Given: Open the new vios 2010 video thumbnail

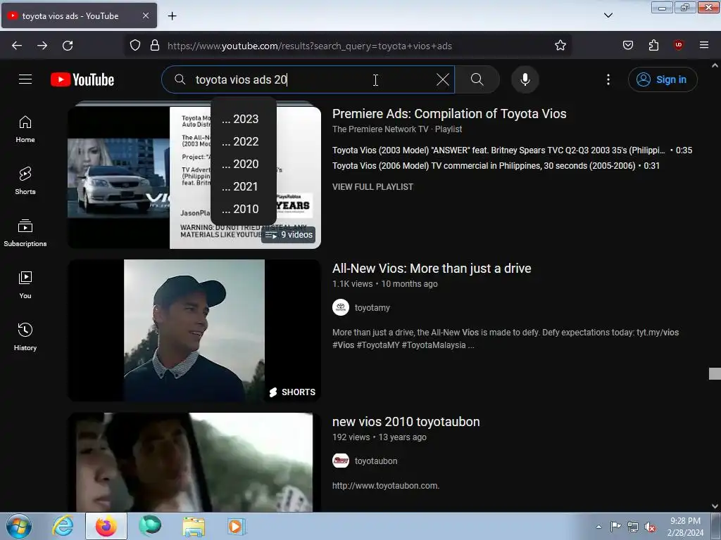Looking at the screenshot, I should tap(194, 463).
